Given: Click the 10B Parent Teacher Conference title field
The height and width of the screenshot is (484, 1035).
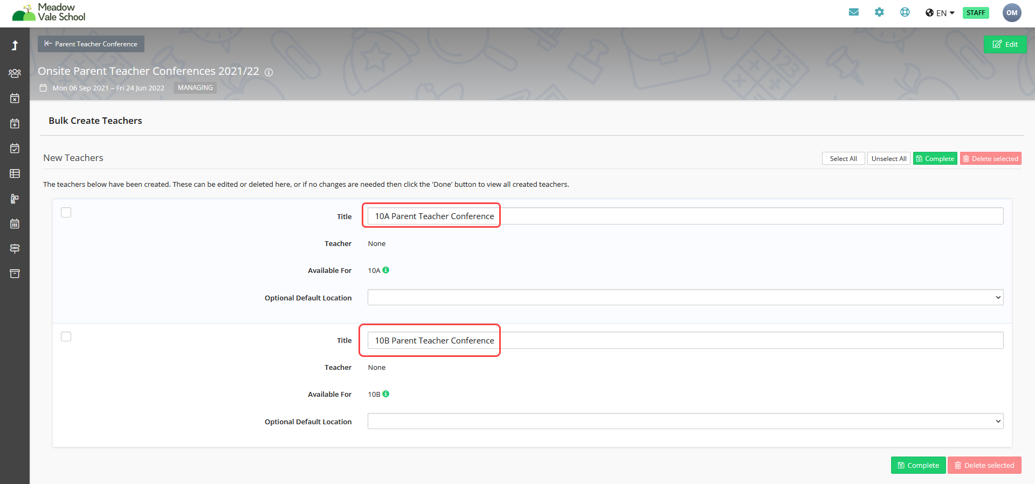Looking at the screenshot, I should [x=685, y=340].
